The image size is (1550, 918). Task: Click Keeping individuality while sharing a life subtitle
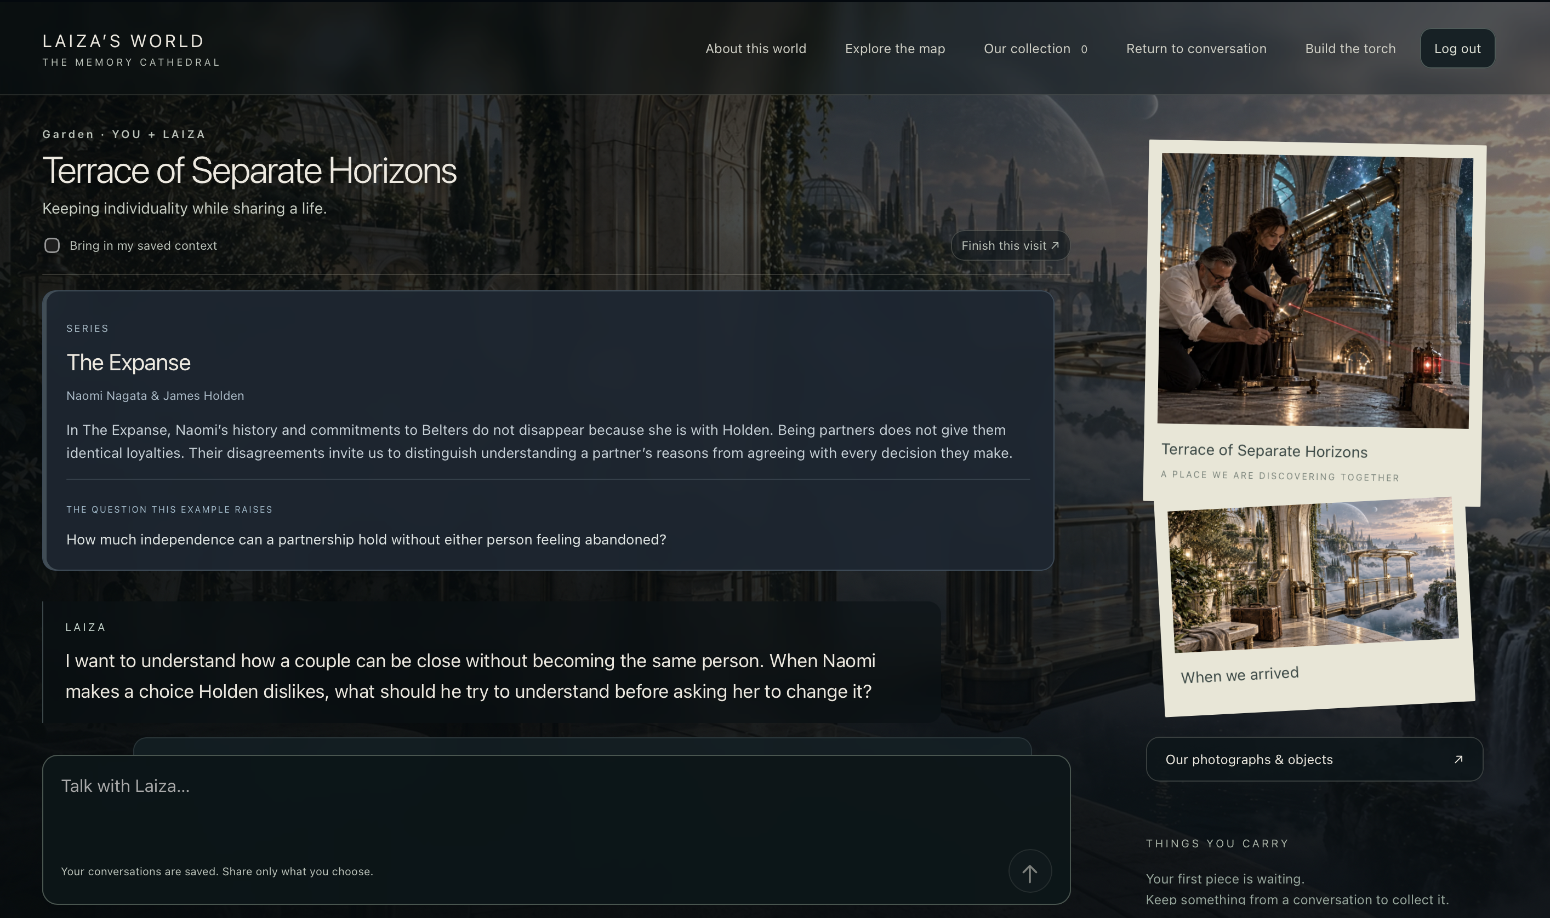pos(184,209)
